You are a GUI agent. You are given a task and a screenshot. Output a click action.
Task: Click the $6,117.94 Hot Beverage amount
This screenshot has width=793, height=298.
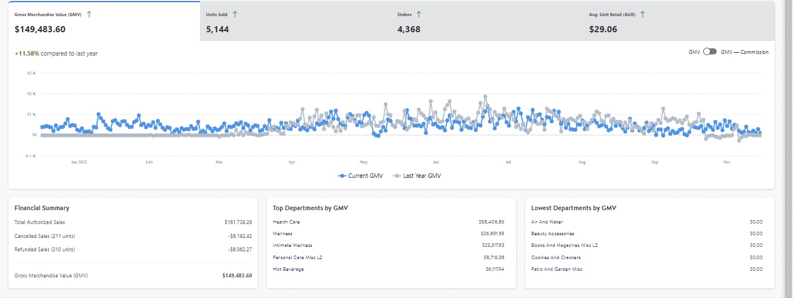tap(495, 269)
